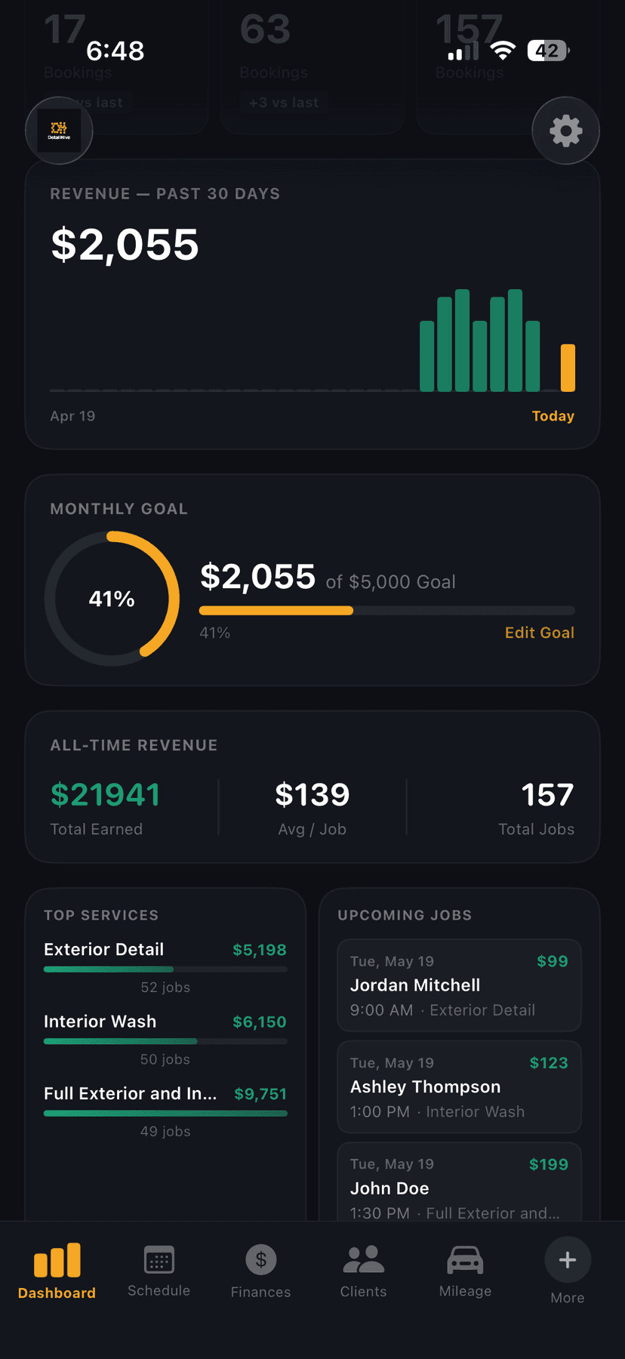
Task: Tap the of $5,000 Goal text
Action: (390, 582)
